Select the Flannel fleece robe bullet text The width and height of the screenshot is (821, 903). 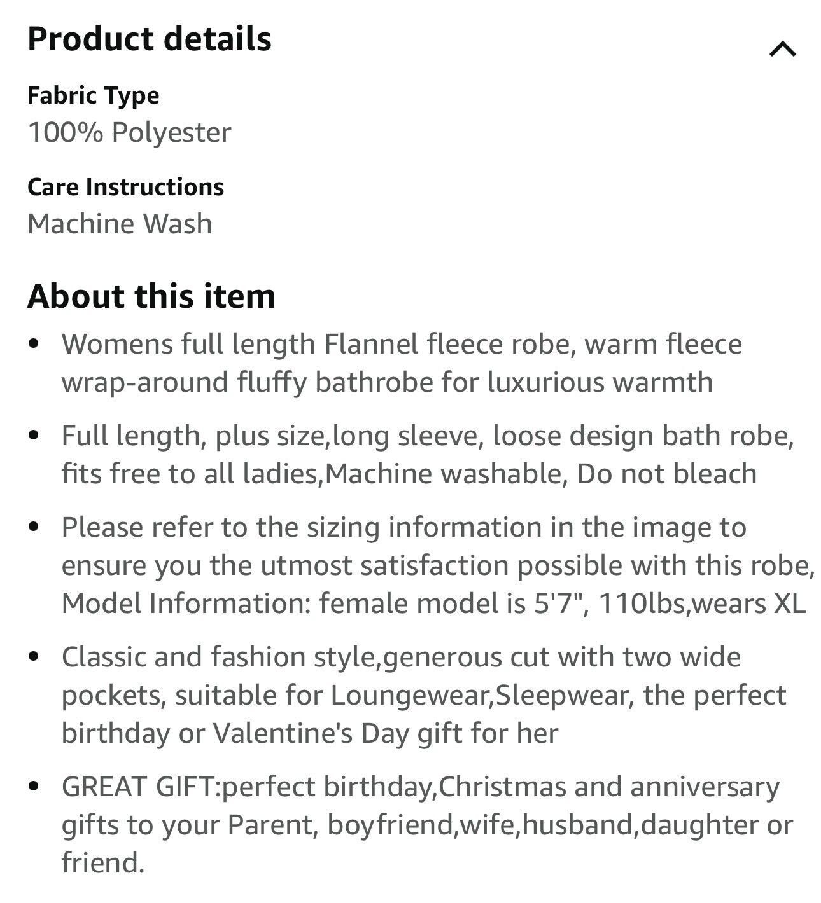pos(402,363)
